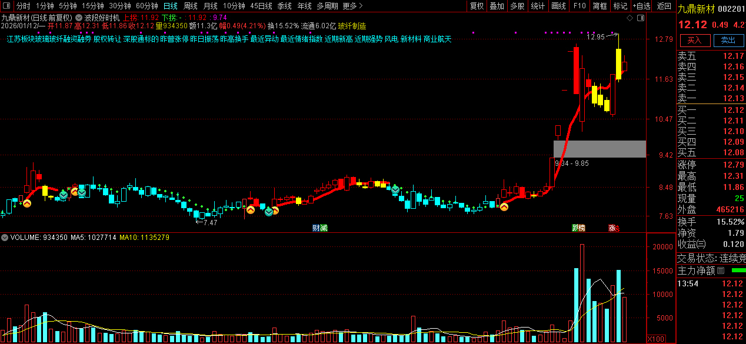Image resolution: width=746 pixels, height=344 pixels.
Task: Open the F10 company info
Action: pos(580,6)
